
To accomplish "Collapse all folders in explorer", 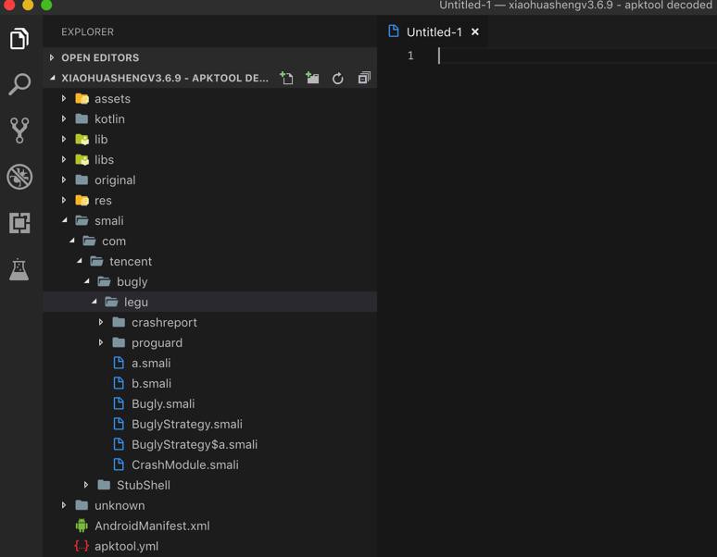I will (x=364, y=78).
